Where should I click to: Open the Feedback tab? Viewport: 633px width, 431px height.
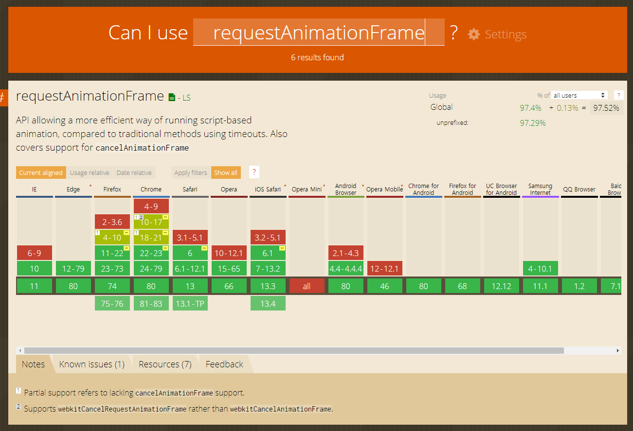[224, 364]
